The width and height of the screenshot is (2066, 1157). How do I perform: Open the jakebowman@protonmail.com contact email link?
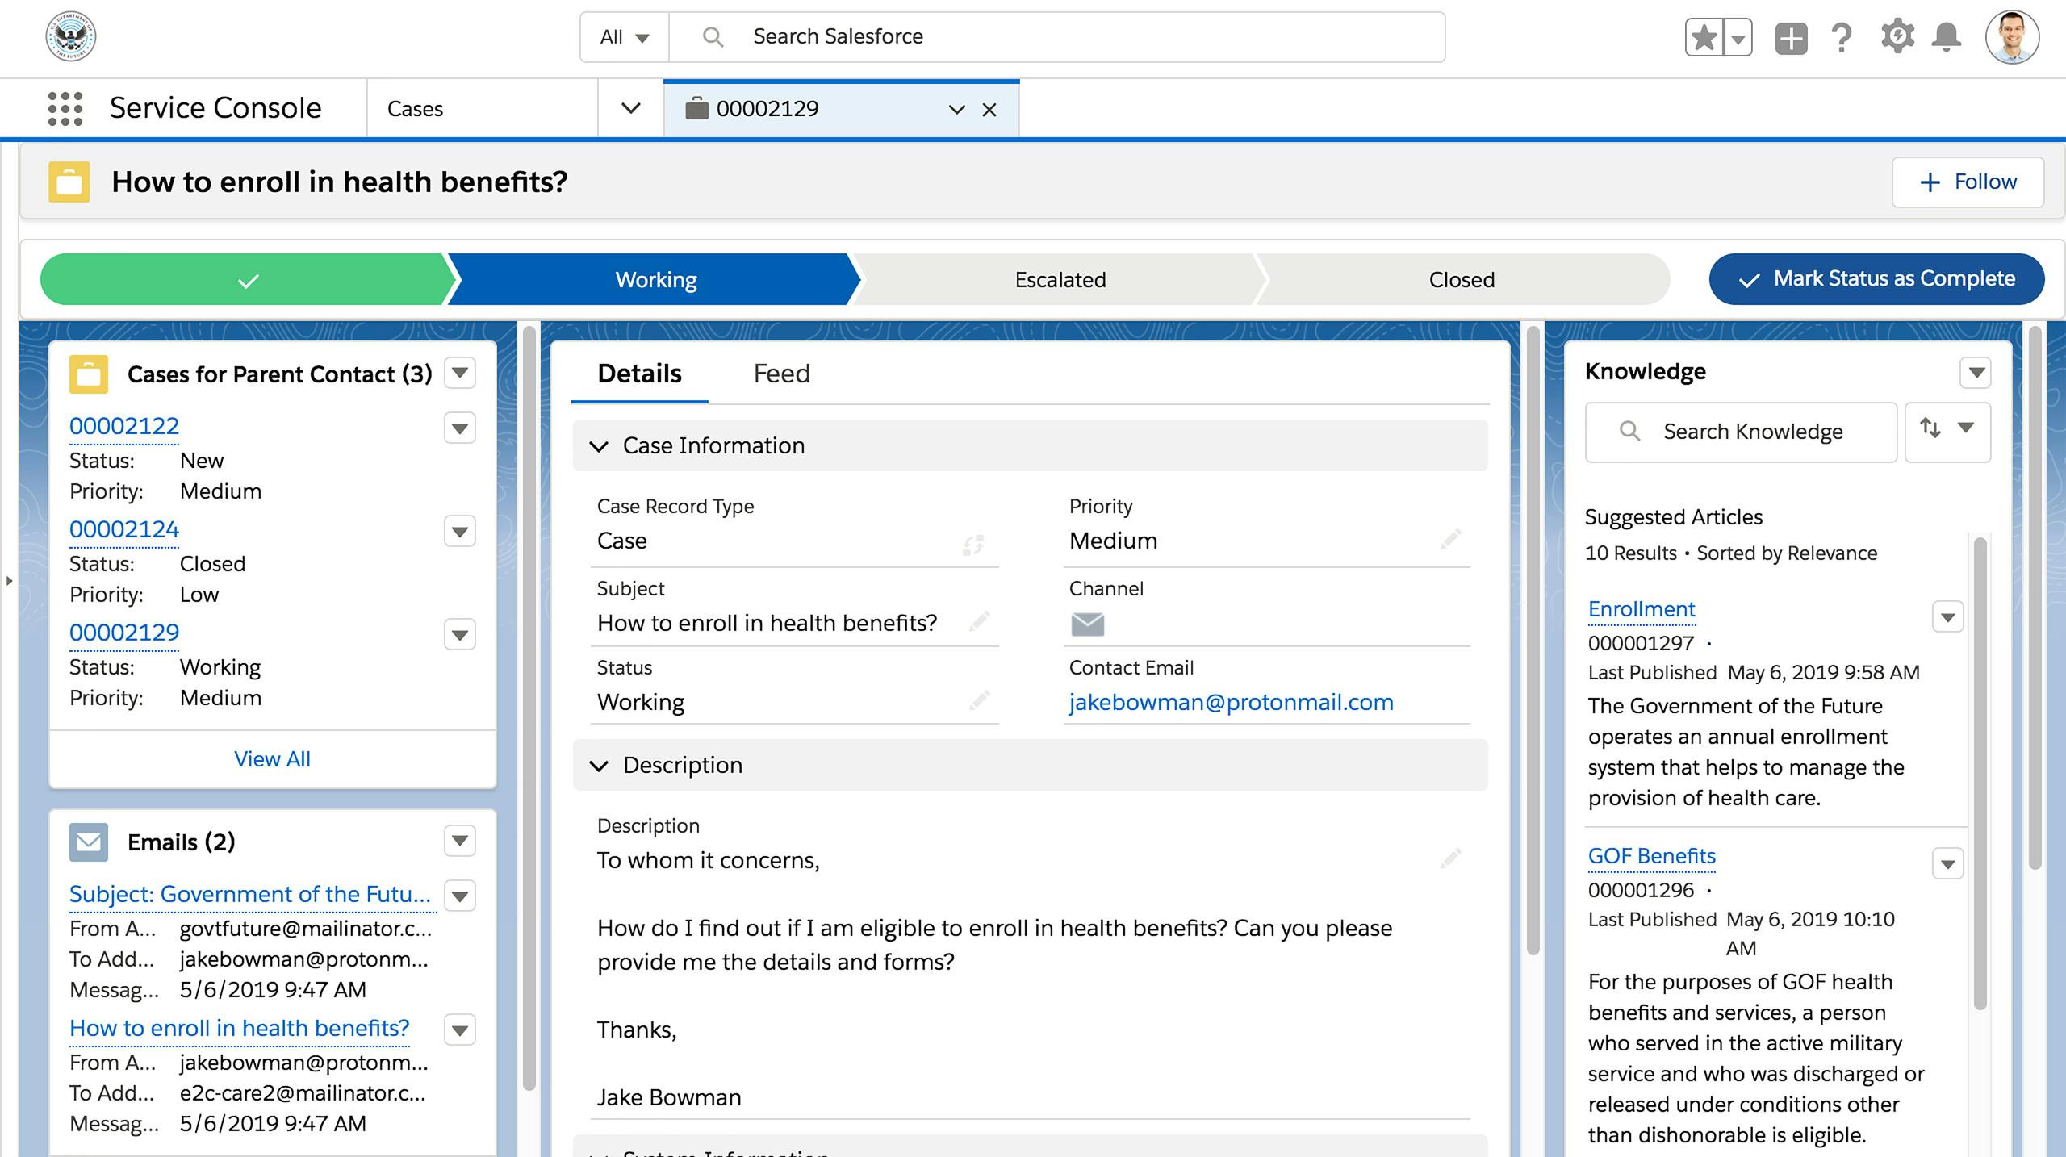1231,702
